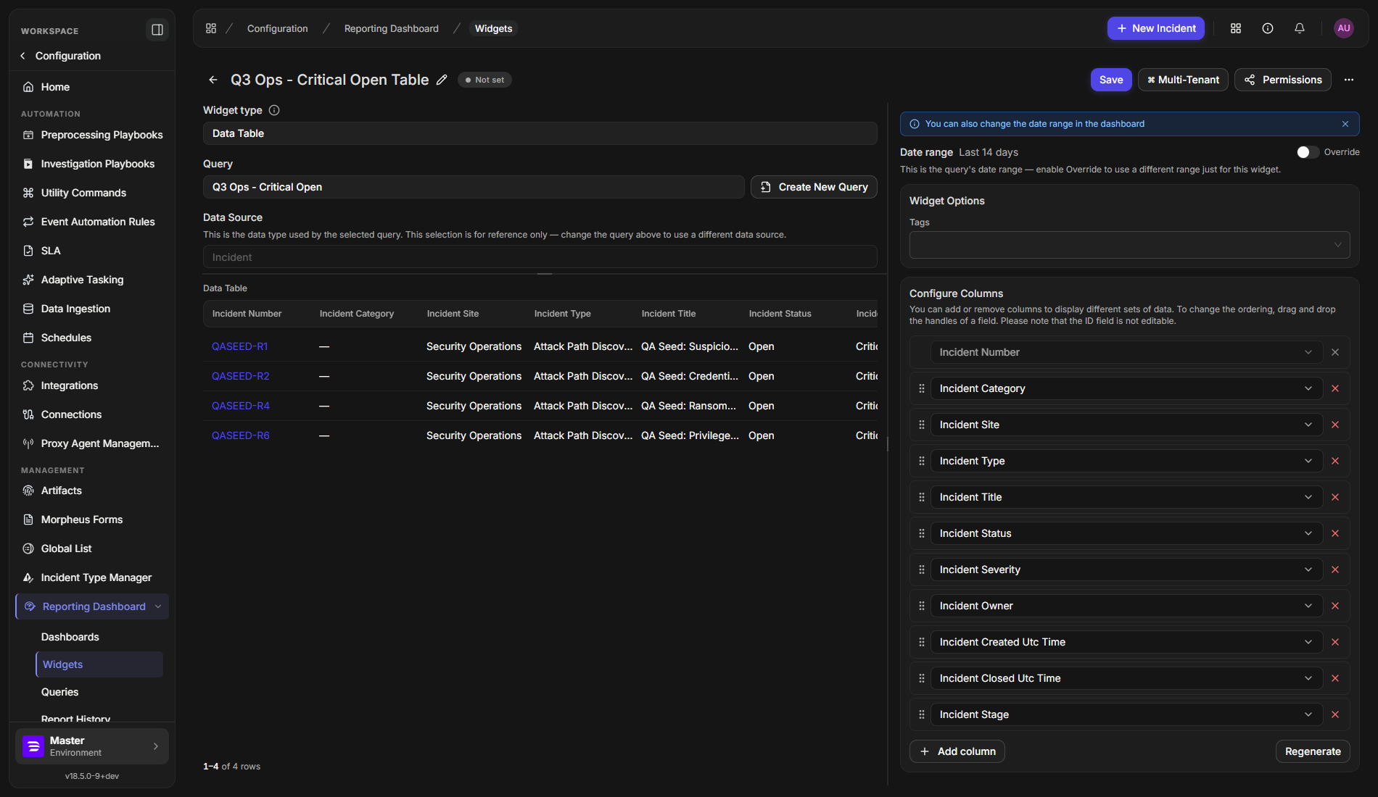Viewport: 1378px width, 797px height.
Task: Click the Regenerate button
Action: coord(1313,751)
